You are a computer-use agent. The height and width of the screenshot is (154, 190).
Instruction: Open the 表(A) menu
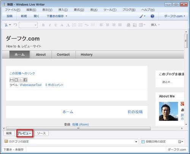94,10
